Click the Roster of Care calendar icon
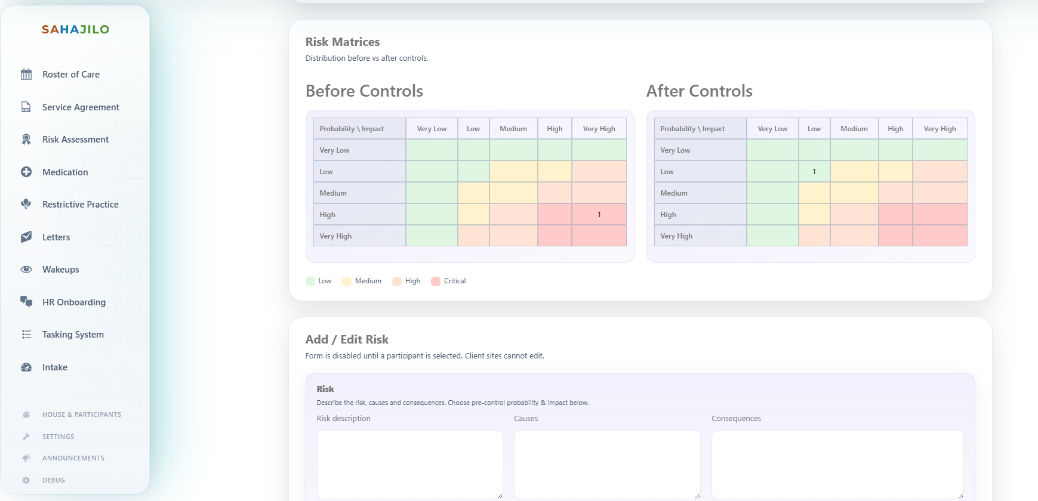The image size is (1038, 501). 26,75
